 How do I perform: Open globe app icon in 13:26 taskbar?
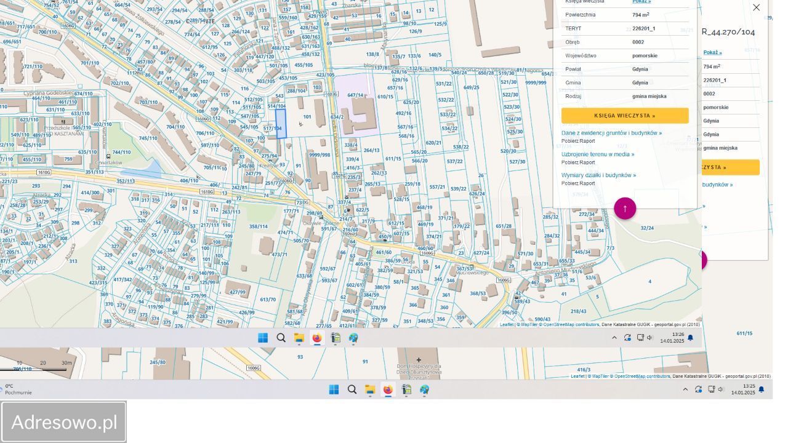tap(353, 338)
